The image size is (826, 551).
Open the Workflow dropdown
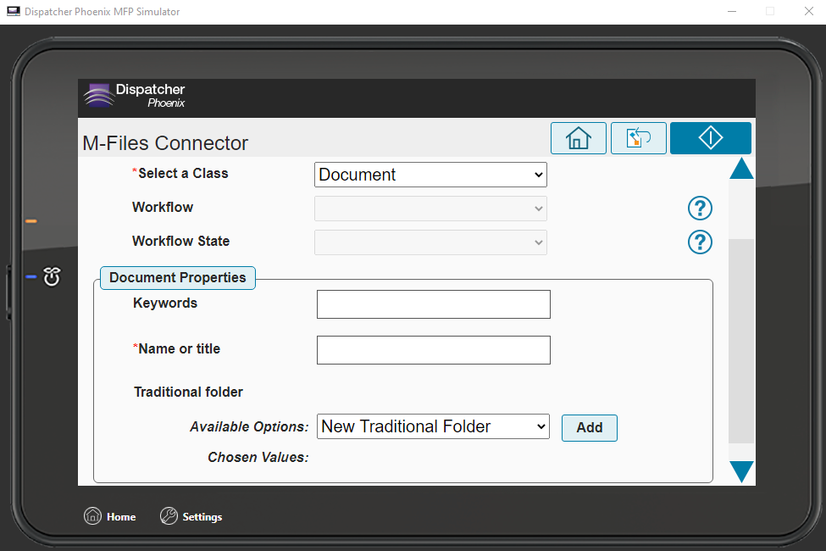coord(430,209)
